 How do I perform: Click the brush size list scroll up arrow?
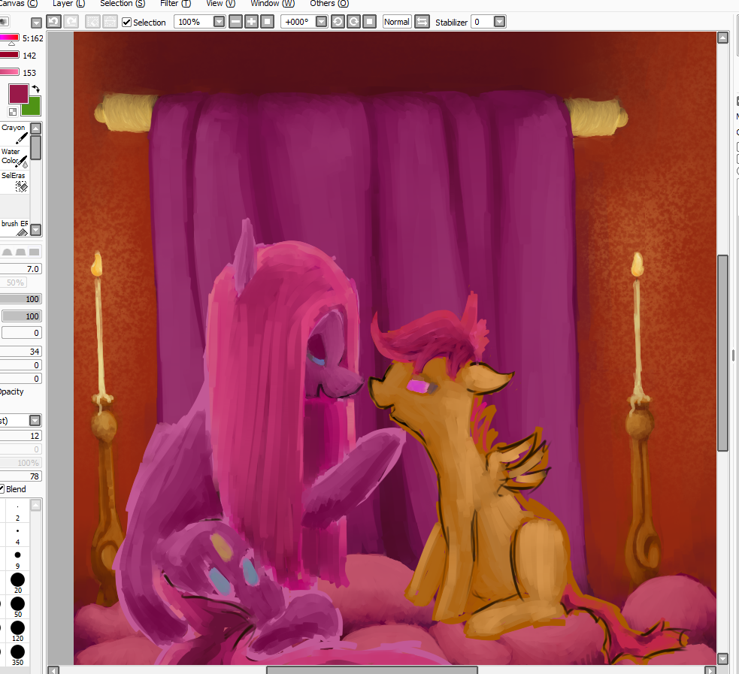pyautogui.click(x=36, y=506)
